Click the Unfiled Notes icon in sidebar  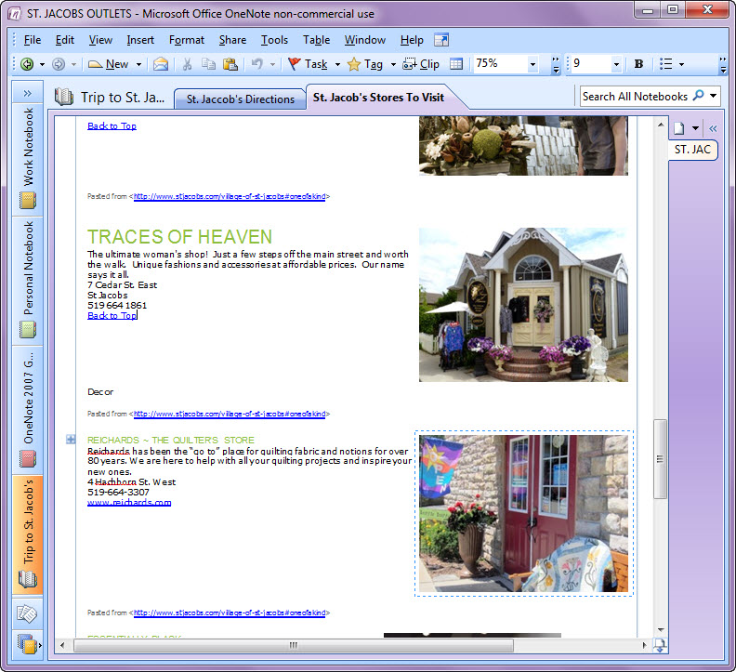pos(27,613)
